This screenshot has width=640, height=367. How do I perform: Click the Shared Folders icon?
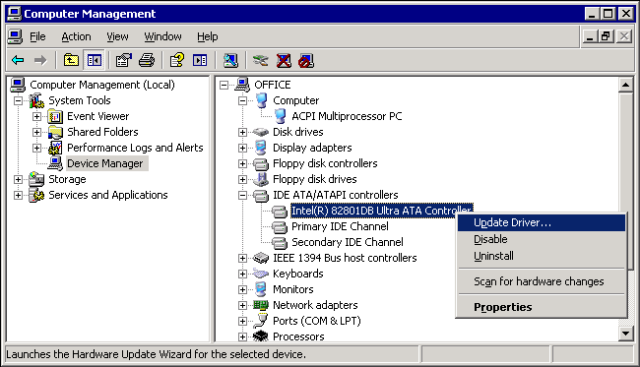pos(55,132)
